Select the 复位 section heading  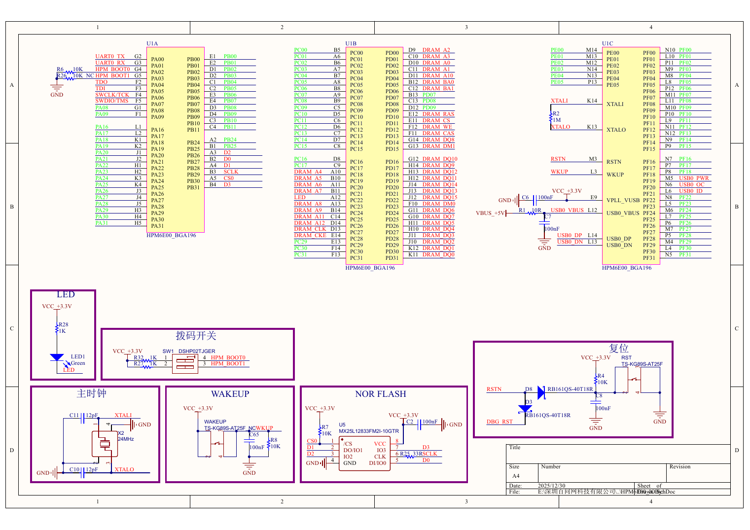pos(618,349)
